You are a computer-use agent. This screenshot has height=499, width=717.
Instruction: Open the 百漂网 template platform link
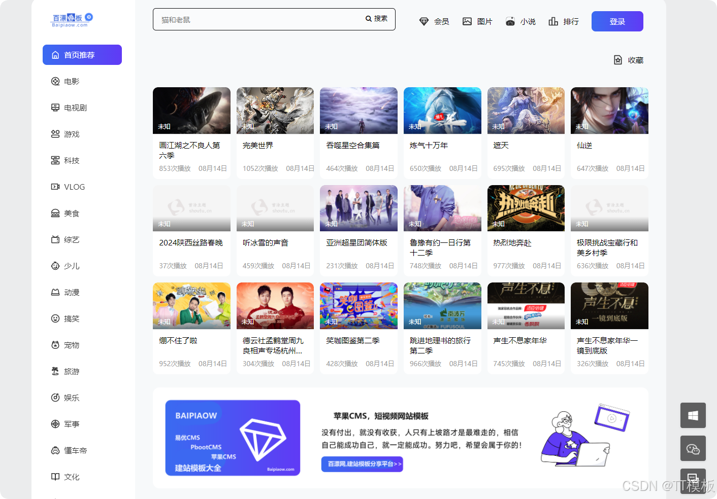pyautogui.click(x=362, y=464)
